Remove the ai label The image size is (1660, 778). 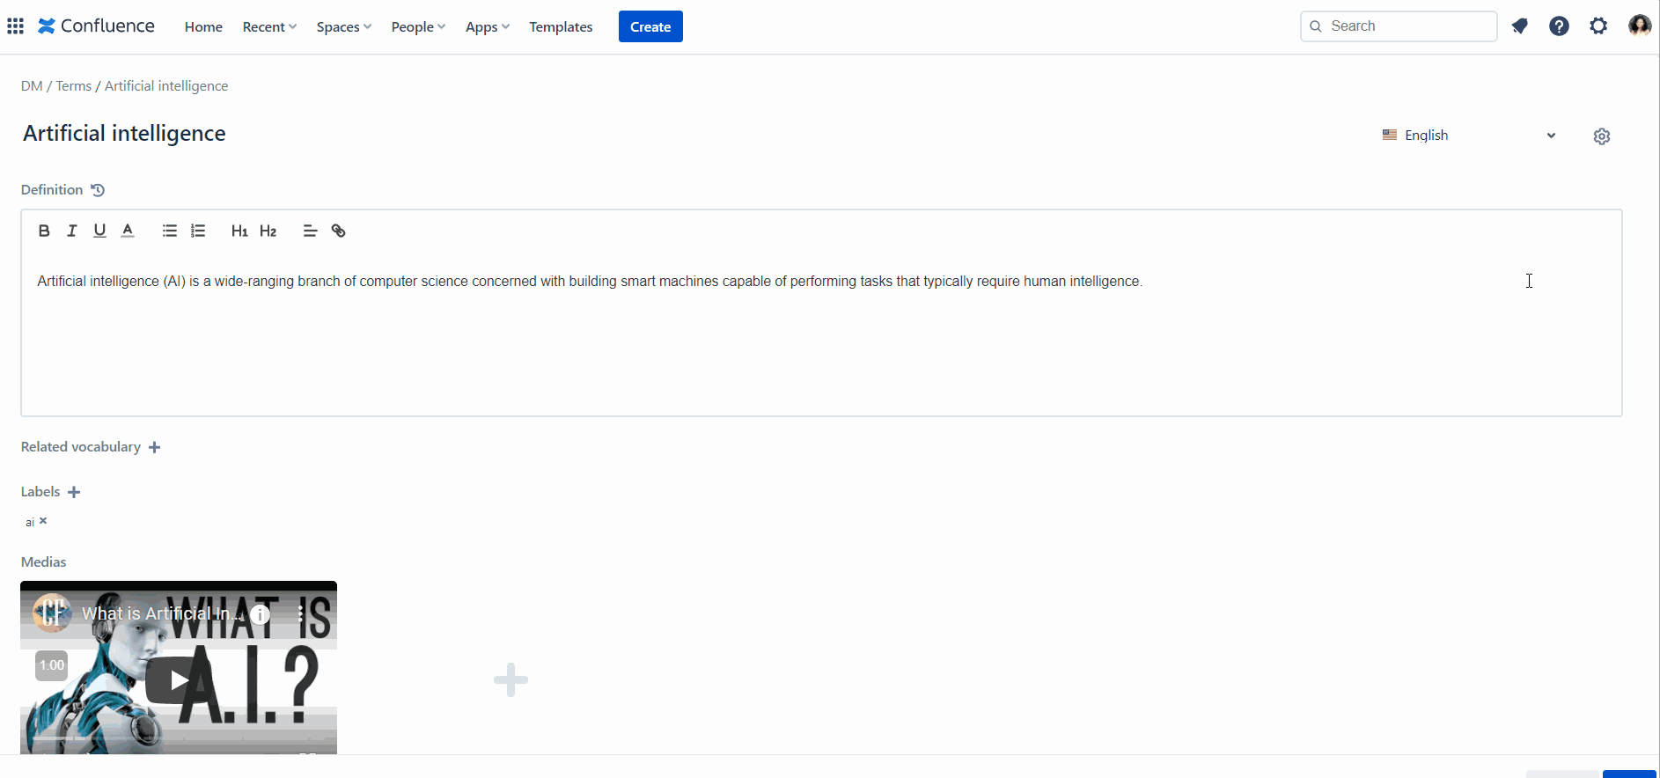43,521
